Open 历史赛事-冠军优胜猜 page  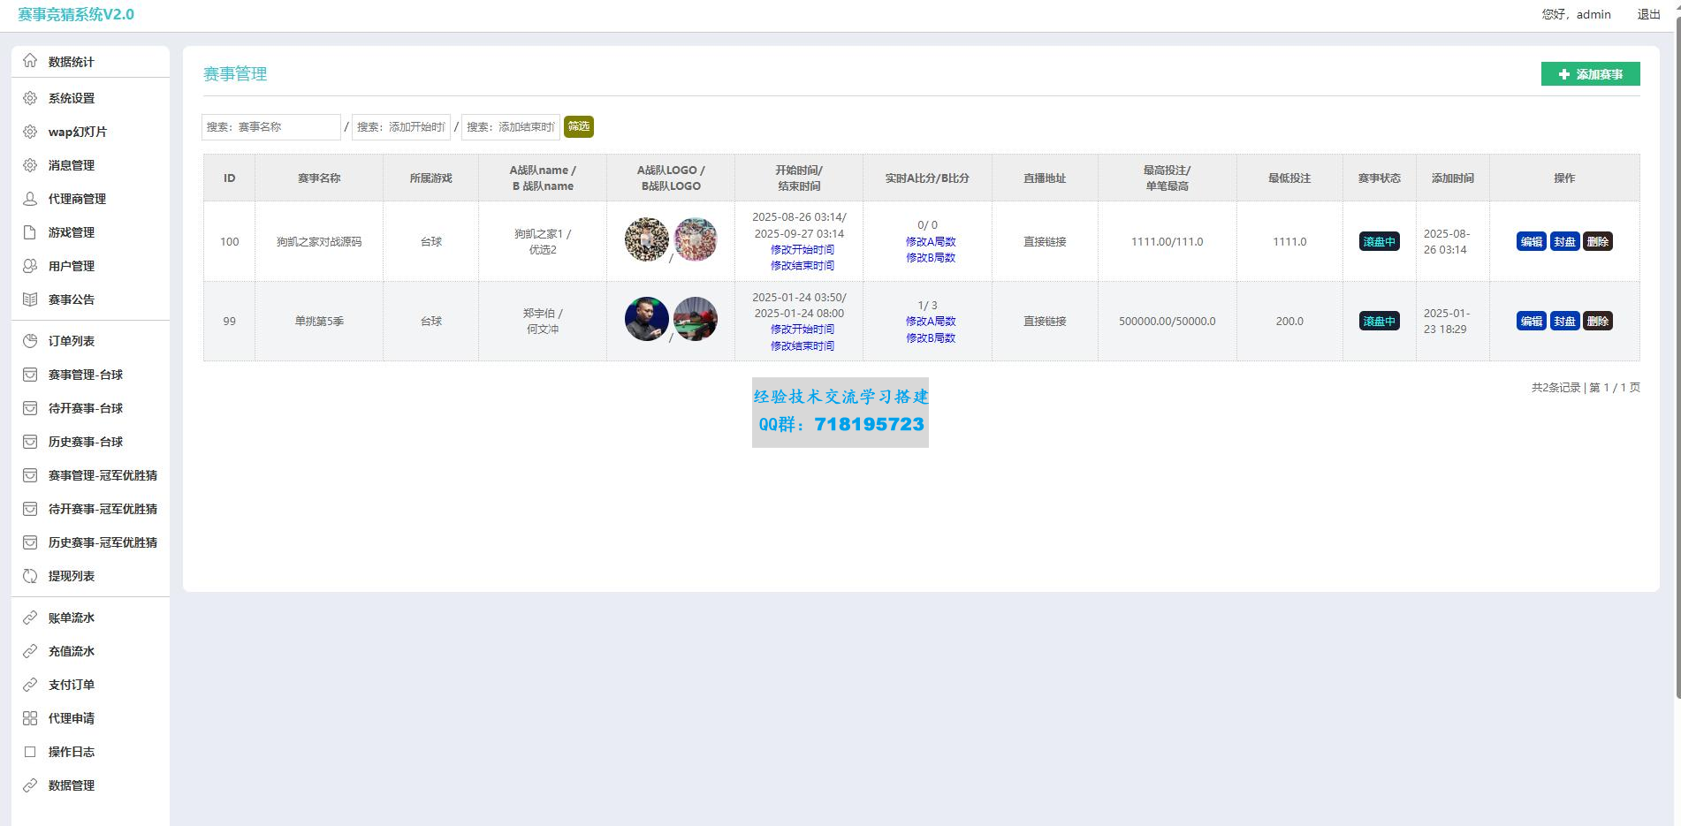(x=103, y=542)
